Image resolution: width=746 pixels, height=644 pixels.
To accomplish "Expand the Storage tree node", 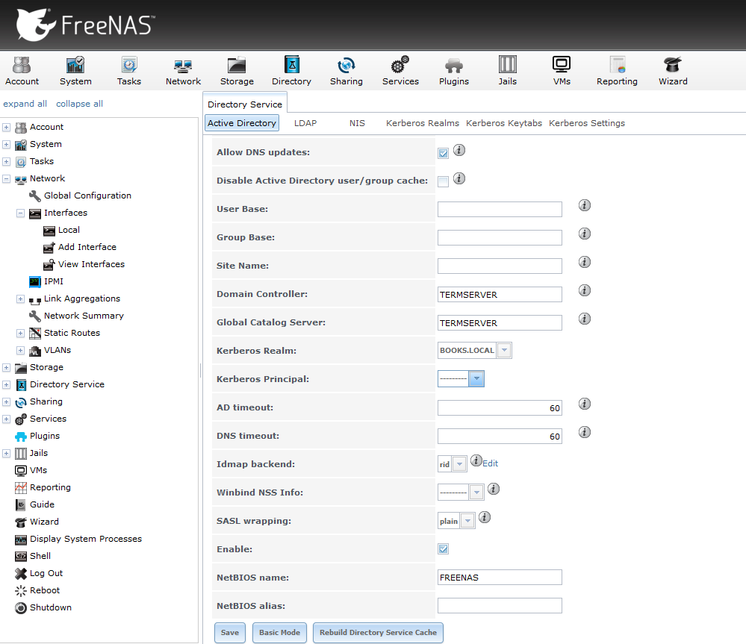I will [x=6, y=367].
